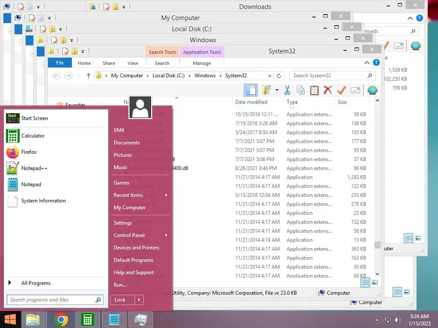The width and height of the screenshot is (438, 328).
Task: Open the Search ribbon tab
Action: point(162,63)
